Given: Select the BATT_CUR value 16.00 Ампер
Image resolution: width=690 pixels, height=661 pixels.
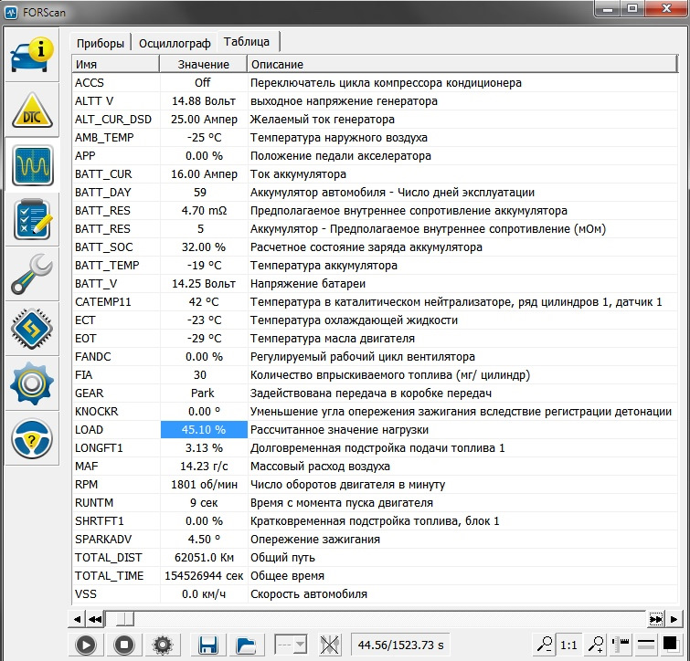Looking at the screenshot, I should [x=204, y=174].
